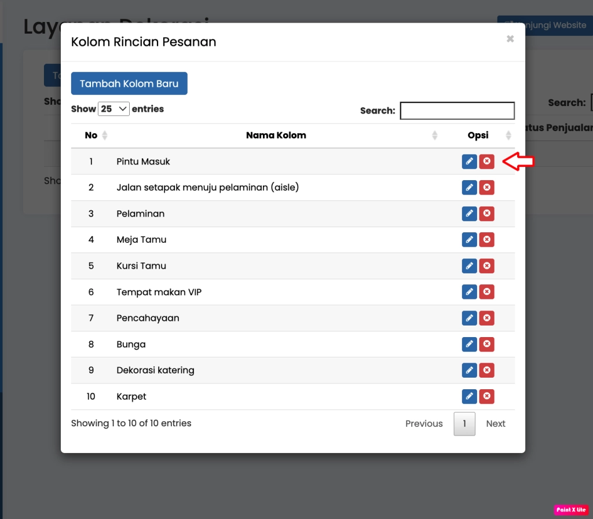Select page 1 in pagination
Screen dimensions: 593x519
[x=464, y=423]
